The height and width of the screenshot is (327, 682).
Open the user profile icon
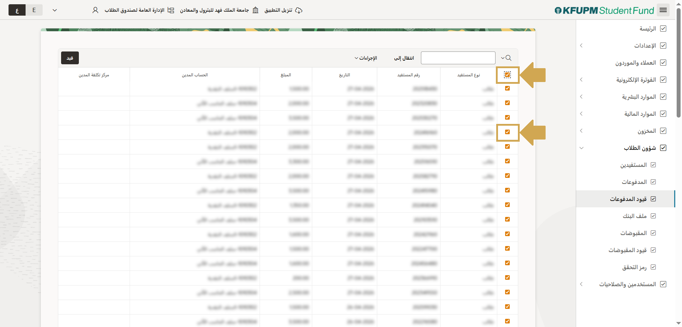pos(95,10)
